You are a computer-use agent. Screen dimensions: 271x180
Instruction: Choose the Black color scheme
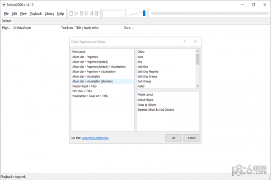140,57
